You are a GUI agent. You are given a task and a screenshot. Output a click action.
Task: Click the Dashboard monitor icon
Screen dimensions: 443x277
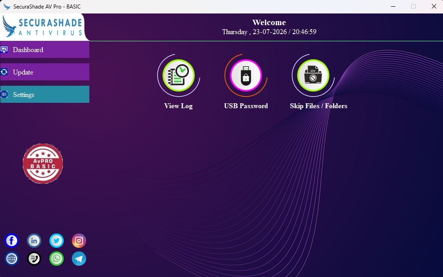coord(4,49)
